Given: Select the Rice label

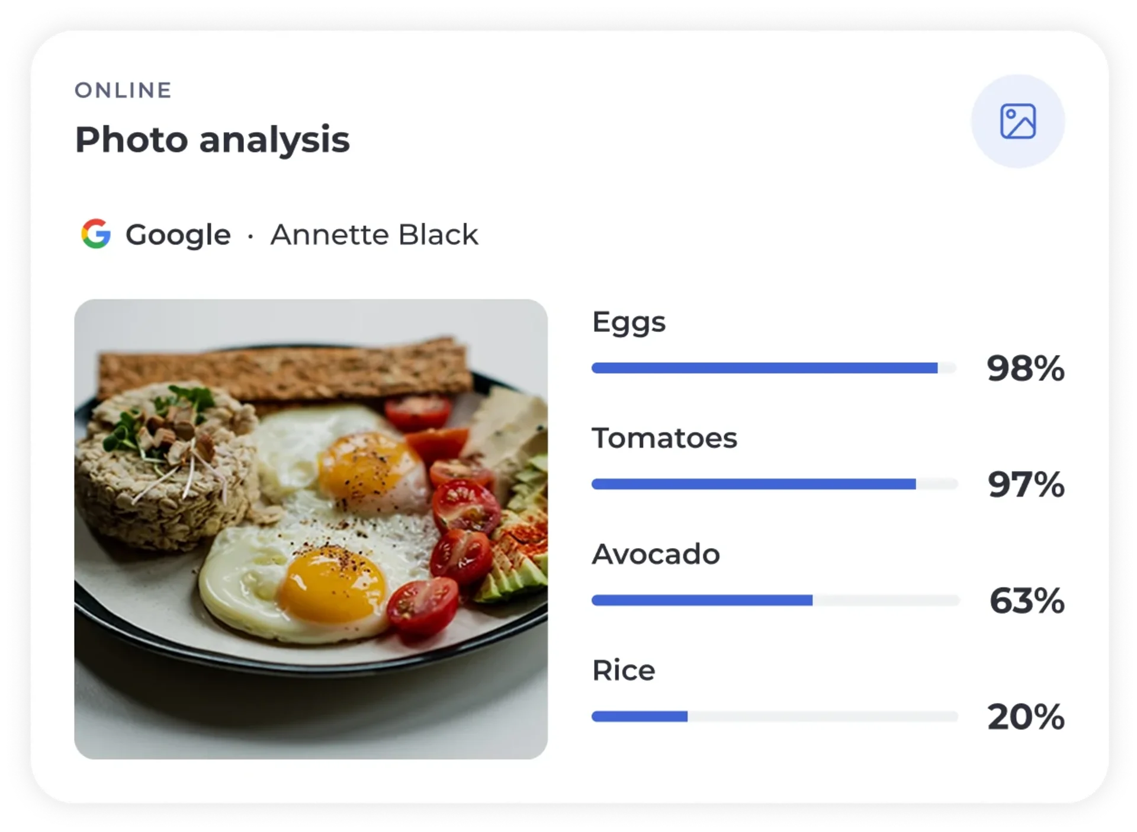Looking at the screenshot, I should point(624,671).
